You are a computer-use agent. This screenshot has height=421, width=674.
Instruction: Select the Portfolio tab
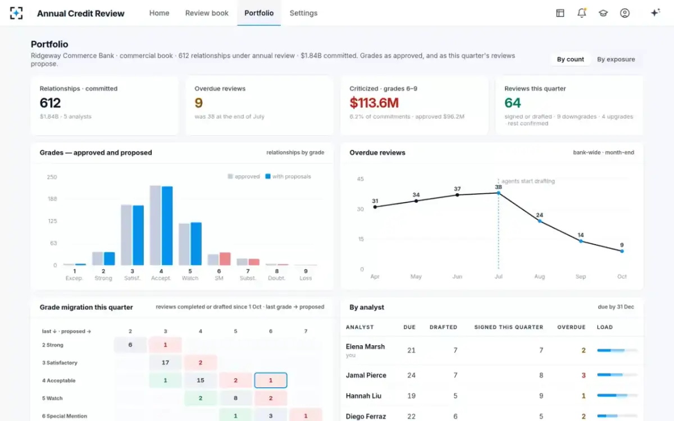259,13
